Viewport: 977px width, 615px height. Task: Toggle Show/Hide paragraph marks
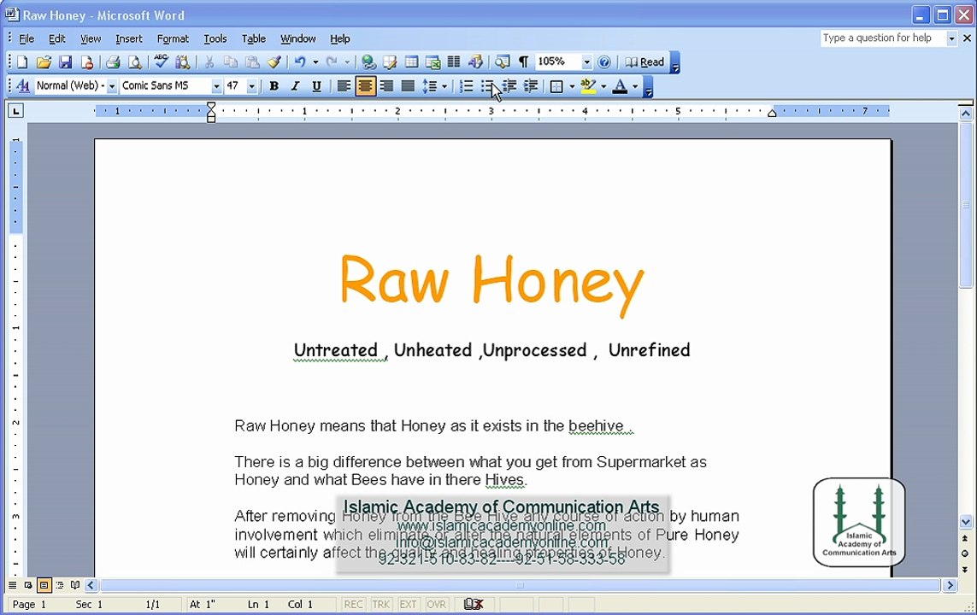(523, 62)
